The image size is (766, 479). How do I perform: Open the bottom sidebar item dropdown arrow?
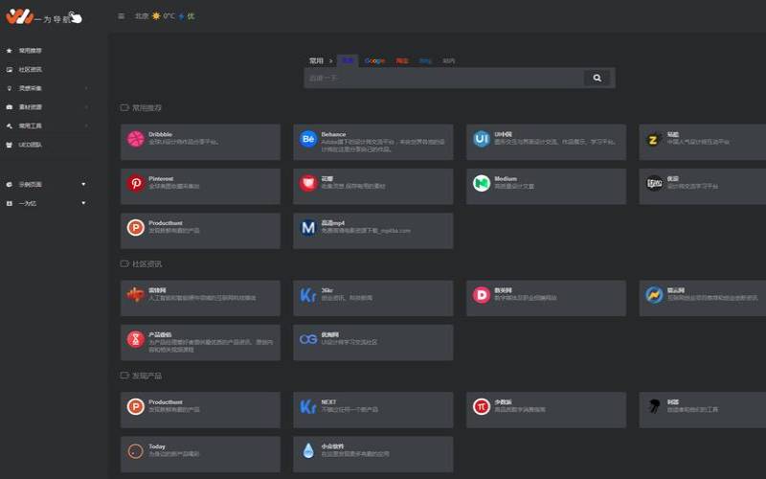coord(83,203)
